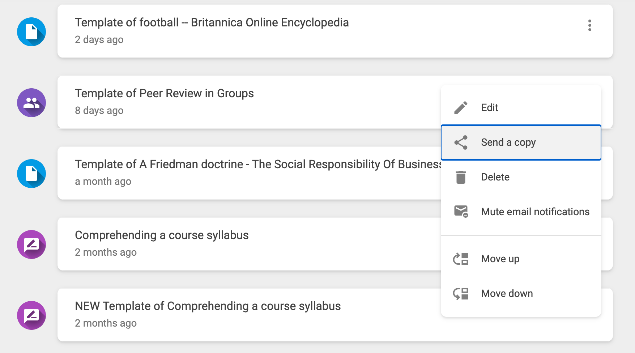Choose Delete from the context menu
Viewport: 635px width, 353px height.
pos(521,177)
